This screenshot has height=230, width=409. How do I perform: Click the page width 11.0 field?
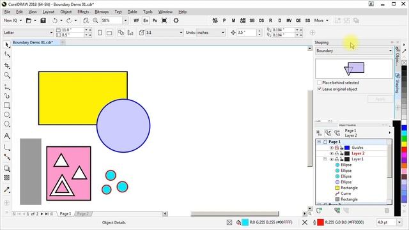(72, 30)
